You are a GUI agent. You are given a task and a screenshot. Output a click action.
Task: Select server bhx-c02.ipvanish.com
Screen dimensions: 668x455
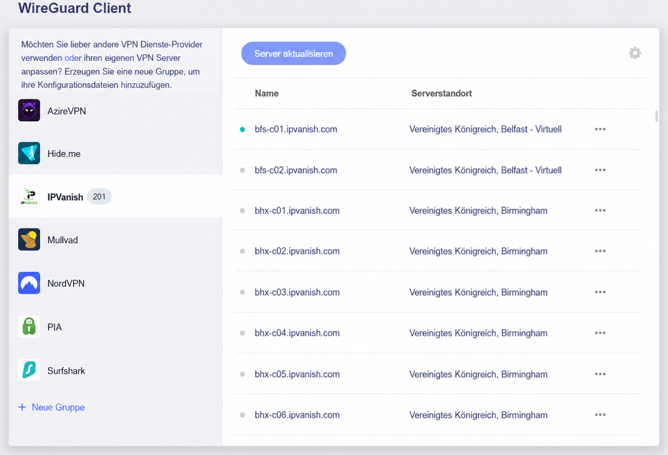297,251
